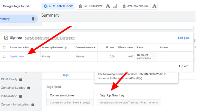Click the Status column header
This screenshot has height=111, width=197.
(x=140, y=48)
